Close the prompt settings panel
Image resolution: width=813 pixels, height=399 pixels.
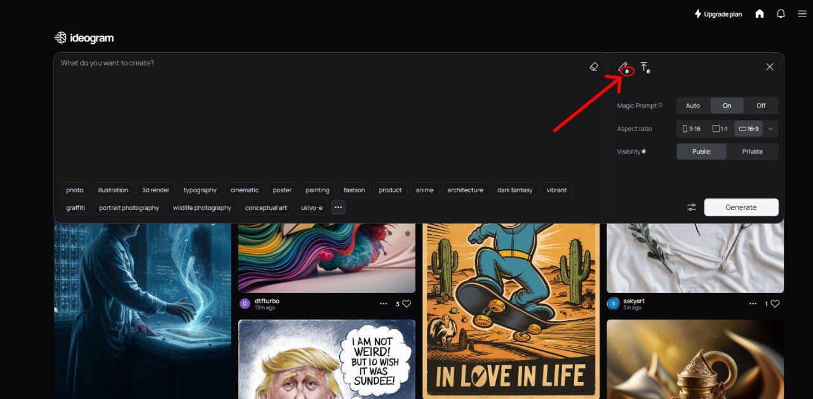coord(770,67)
